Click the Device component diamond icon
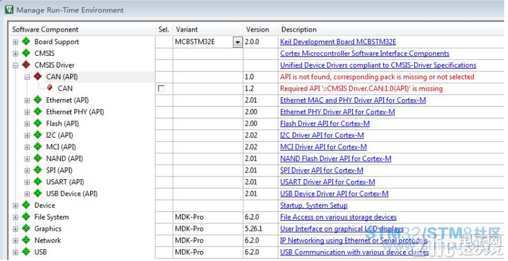This screenshot has height=261, width=508. (x=26, y=205)
